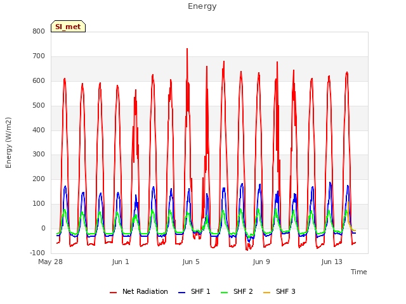The image size is (406, 304).
Task: Click the 500 y-axis tick label
Action: point(39,106)
